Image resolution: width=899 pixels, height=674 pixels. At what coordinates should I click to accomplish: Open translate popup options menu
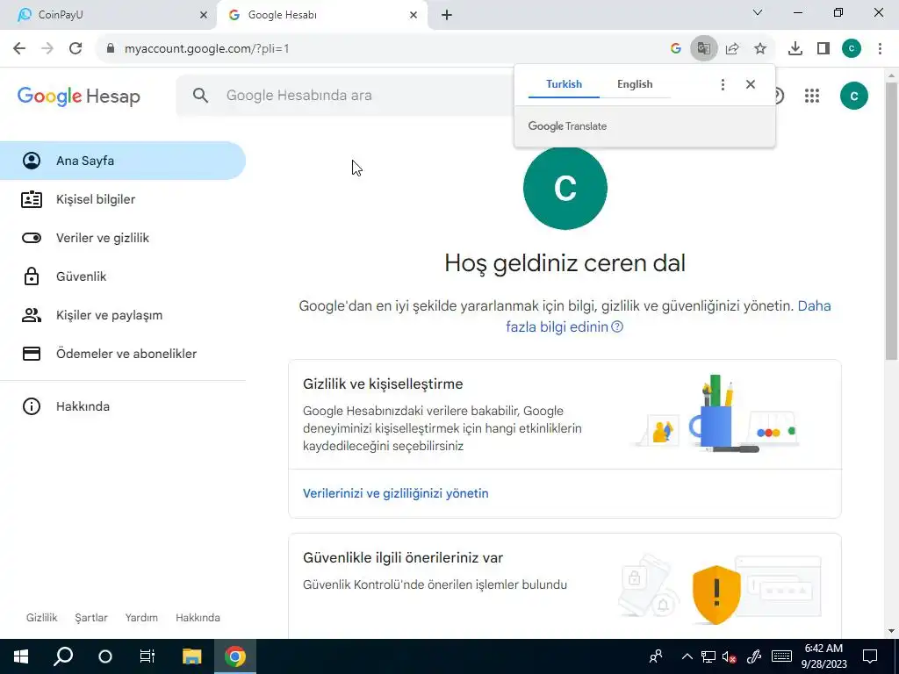[x=723, y=84]
